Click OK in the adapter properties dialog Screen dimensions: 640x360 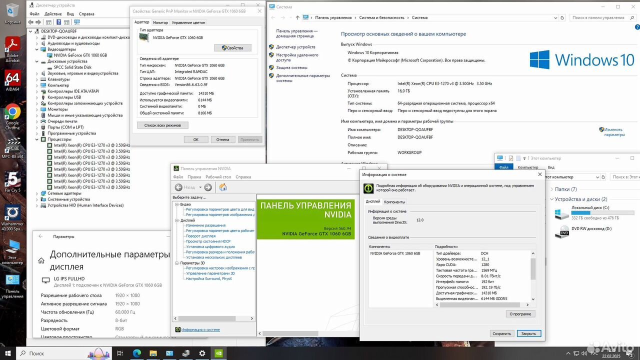[196, 139]
